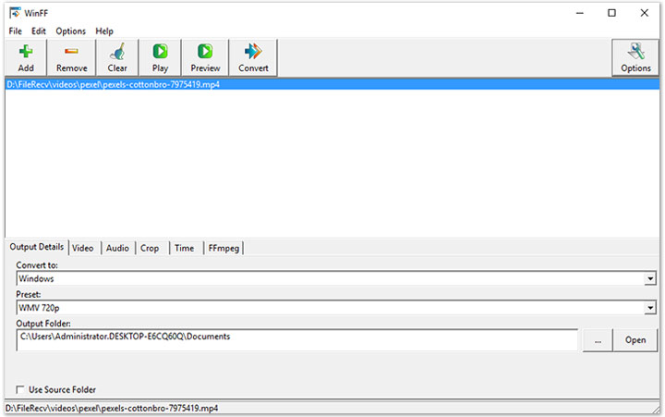Switch to the Time tab

(x=184, y=248)
